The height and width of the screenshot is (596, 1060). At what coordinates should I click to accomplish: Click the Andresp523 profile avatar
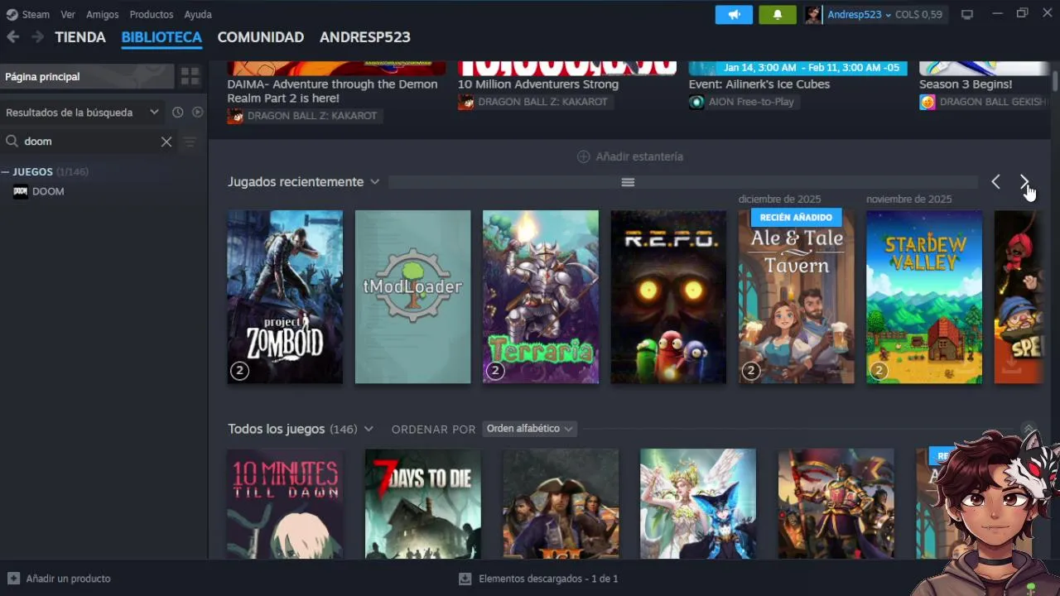pyautogui.click(x=813, y=14)
